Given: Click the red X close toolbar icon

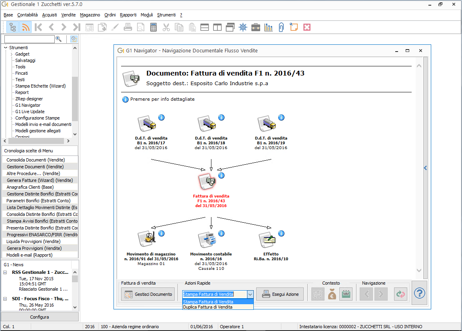Looking at the screenshot, I should click(307, 28).
